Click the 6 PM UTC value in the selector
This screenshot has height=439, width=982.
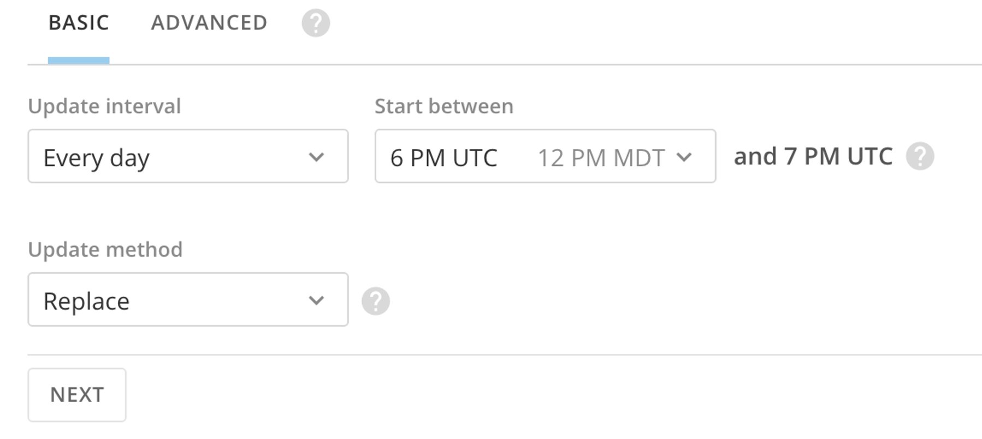pyautogui.click(x=443, y=158)
